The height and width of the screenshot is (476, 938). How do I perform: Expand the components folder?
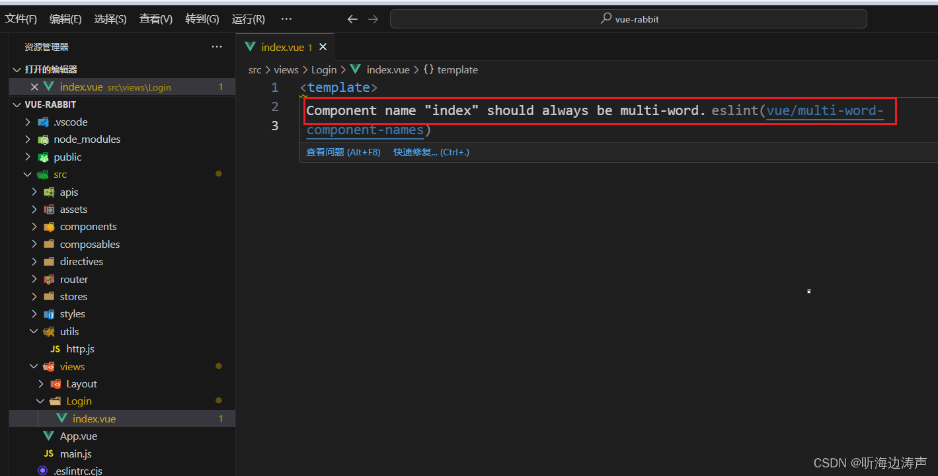tap(34, 227)
